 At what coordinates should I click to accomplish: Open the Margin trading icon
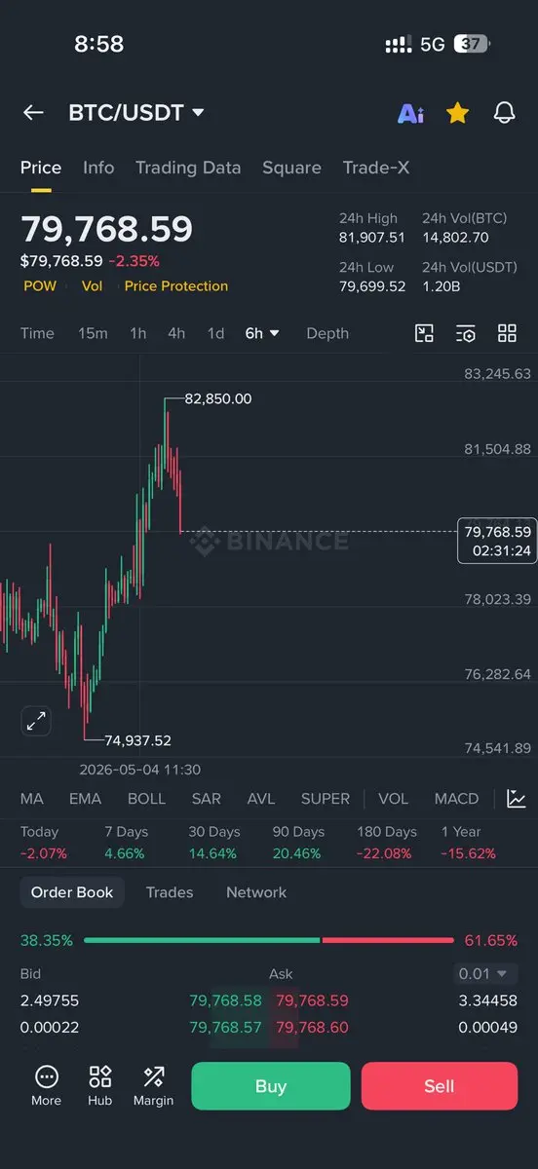[x=153, y=1085]
